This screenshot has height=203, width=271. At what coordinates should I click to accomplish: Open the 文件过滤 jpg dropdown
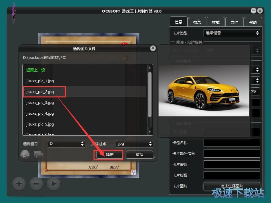(x=134, y=143)
